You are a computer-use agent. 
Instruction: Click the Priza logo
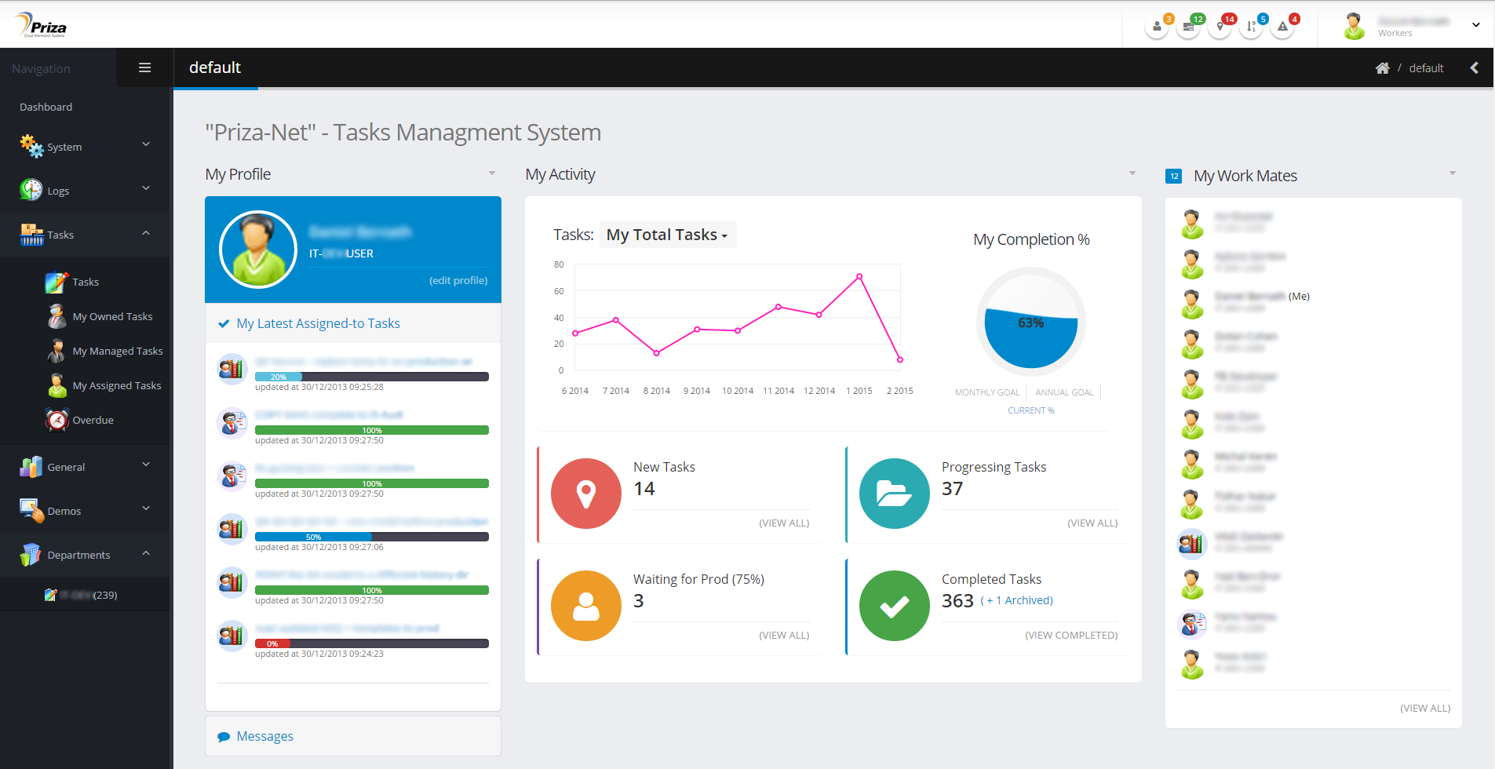pyautogui.click(x=41, y=25)
